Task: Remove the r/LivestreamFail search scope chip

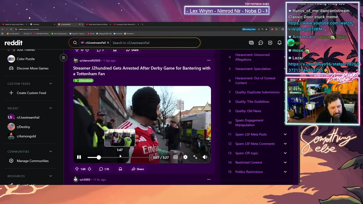Action: (x=108, y=43)
